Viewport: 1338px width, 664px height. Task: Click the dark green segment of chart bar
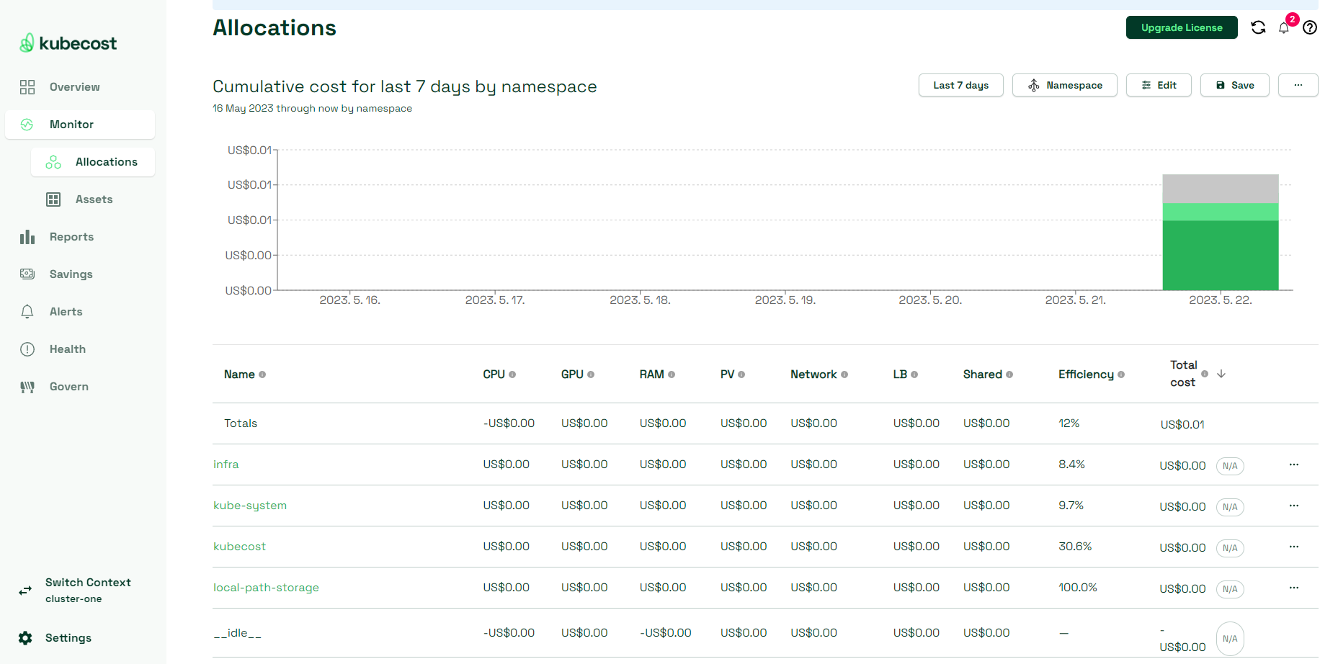point(1221,255)
